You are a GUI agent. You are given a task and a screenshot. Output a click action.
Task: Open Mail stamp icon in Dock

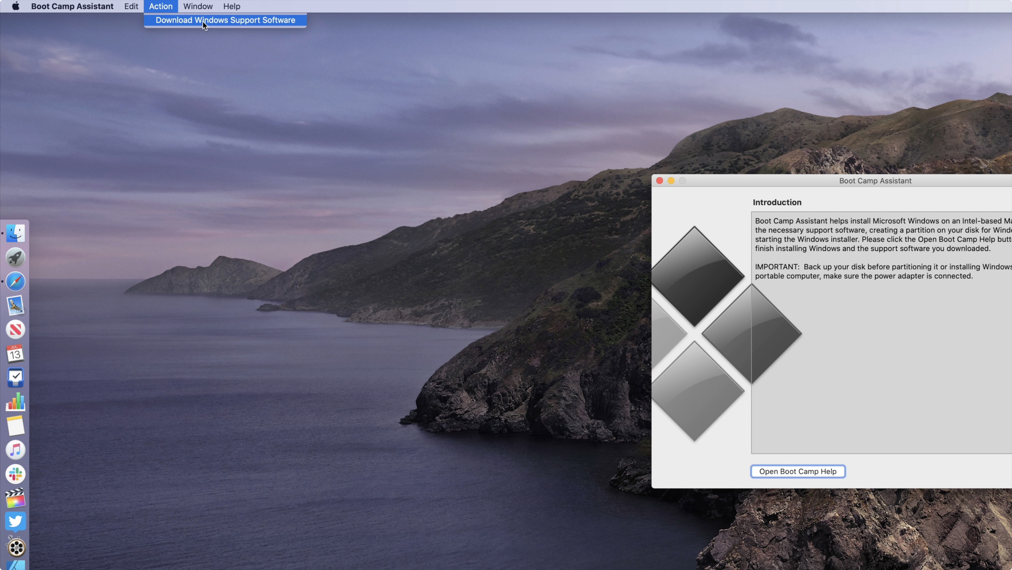click(x=16, y=306)
